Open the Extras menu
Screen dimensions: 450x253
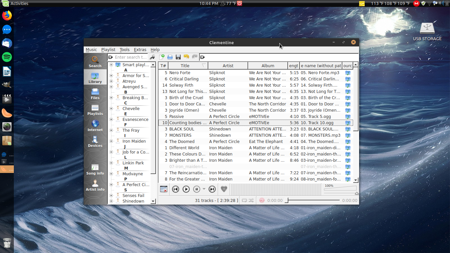(140, 50)
